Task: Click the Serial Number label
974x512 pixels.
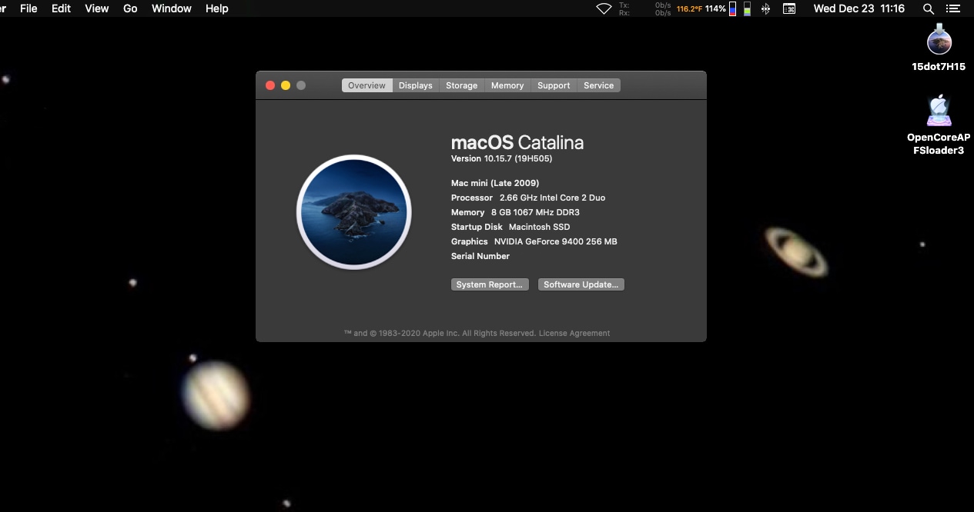Action: coord(480,256)
